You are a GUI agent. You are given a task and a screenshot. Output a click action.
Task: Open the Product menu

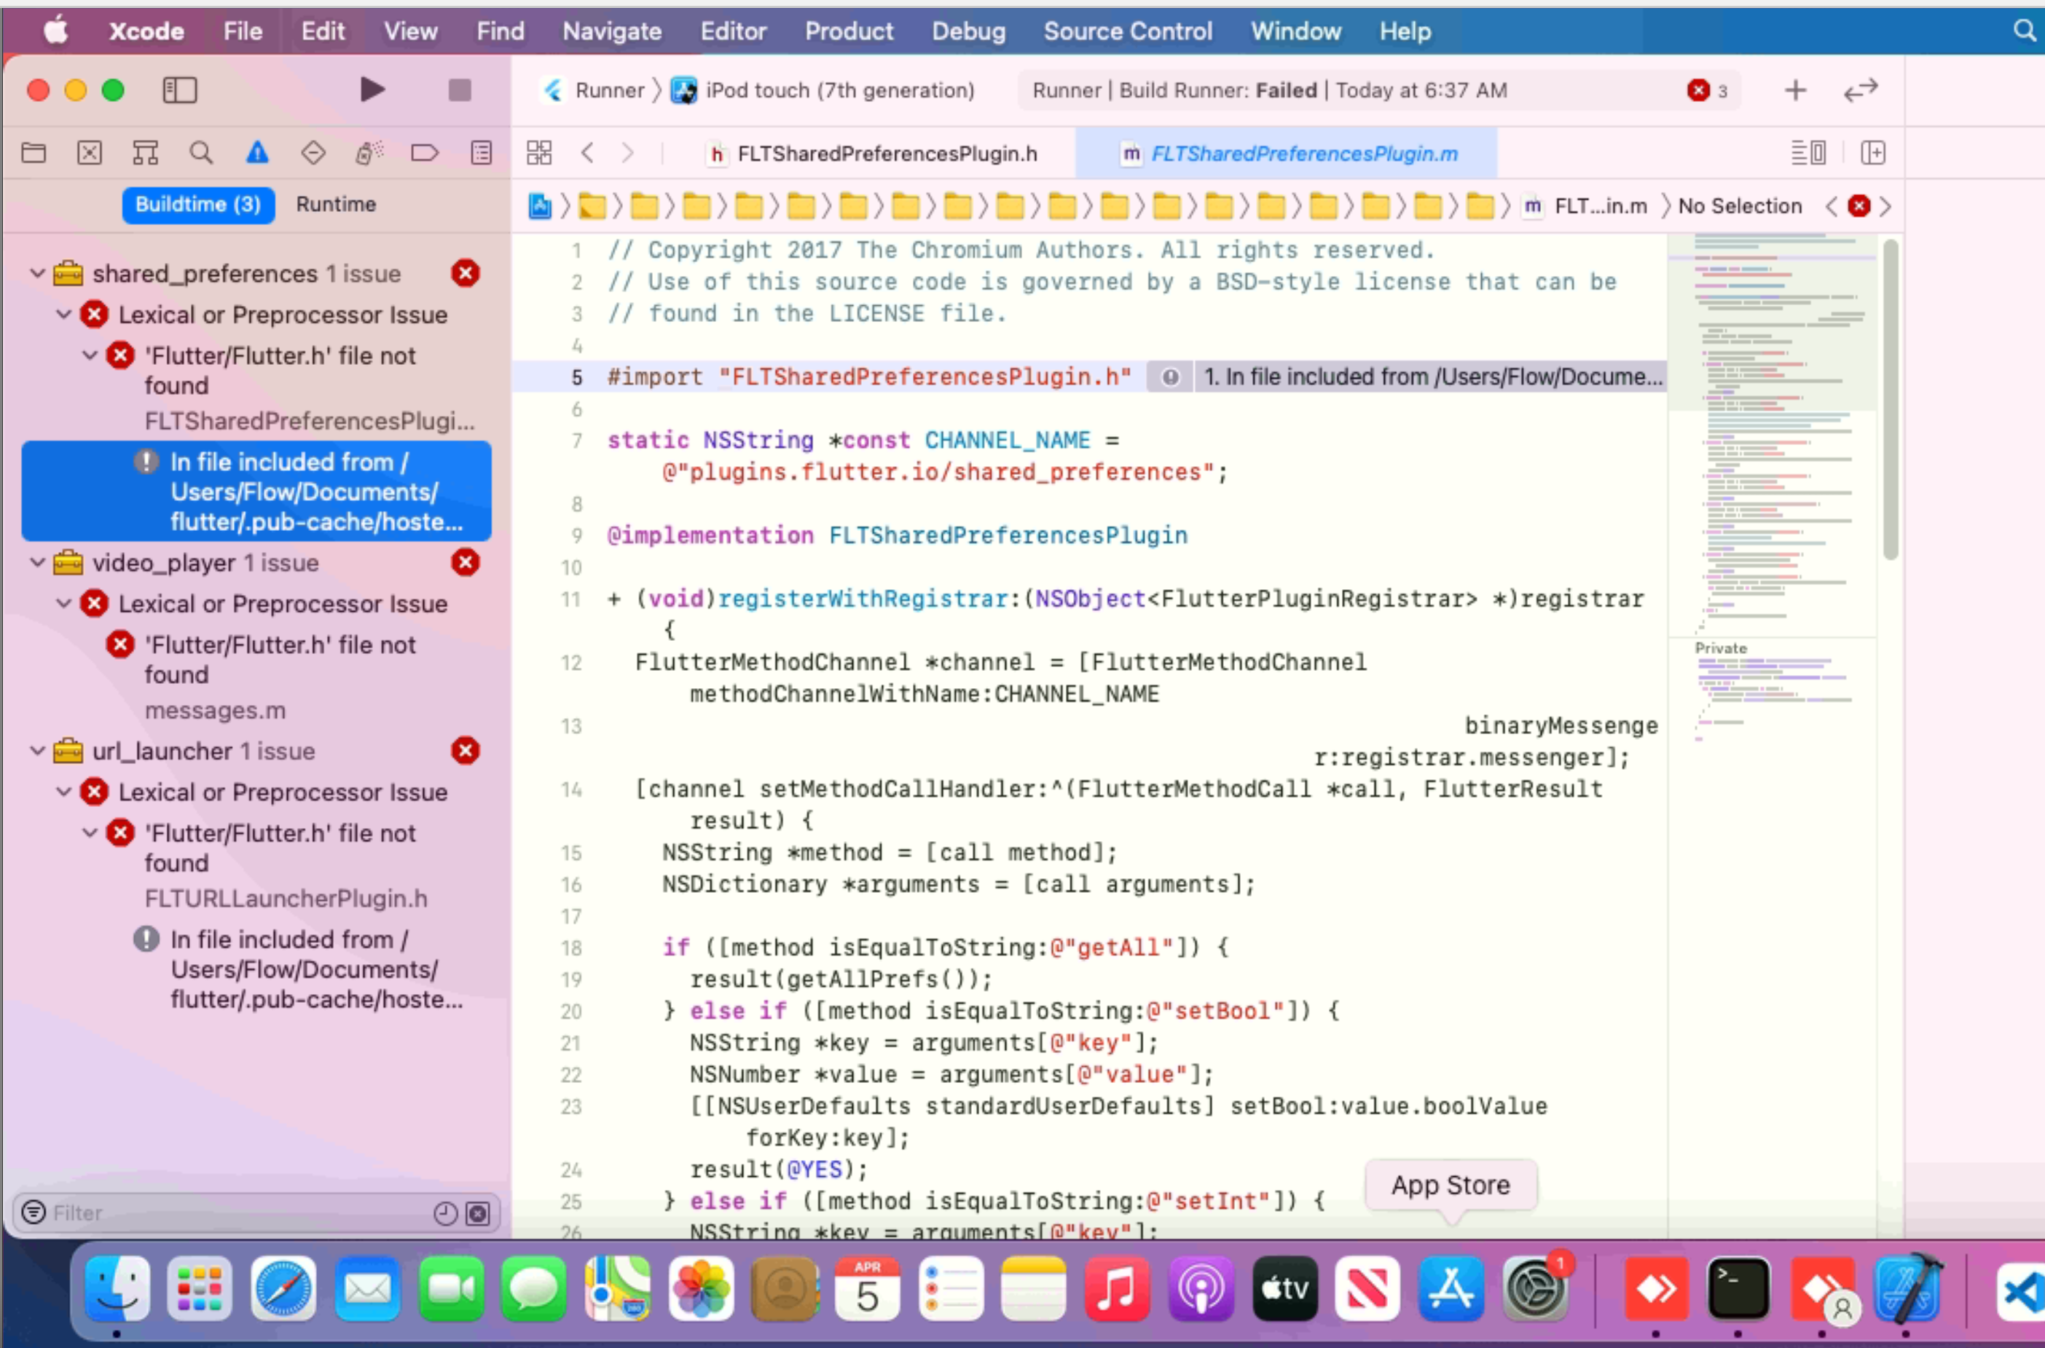point(849,31)
